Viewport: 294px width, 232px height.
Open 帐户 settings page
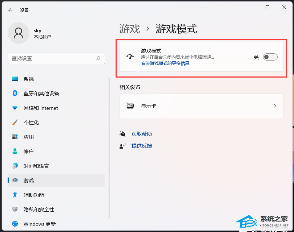point(56,152)
